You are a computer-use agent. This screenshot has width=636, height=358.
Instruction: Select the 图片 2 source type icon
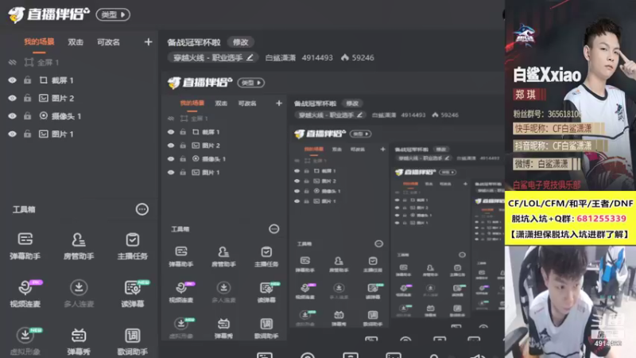[x=44, y=98]
